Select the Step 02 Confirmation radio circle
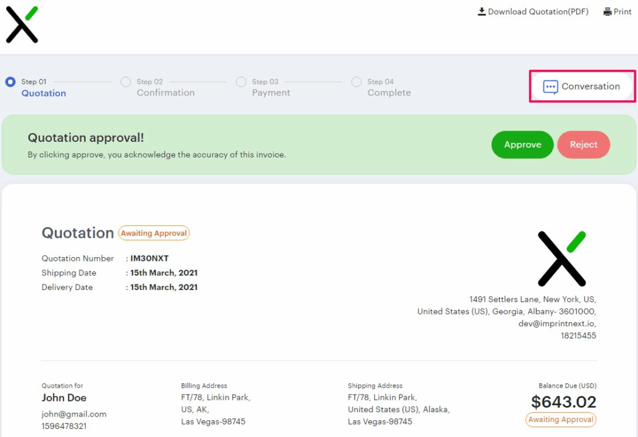Image resolution: width=638 pixels, height=437 pixels. [126, 82]
